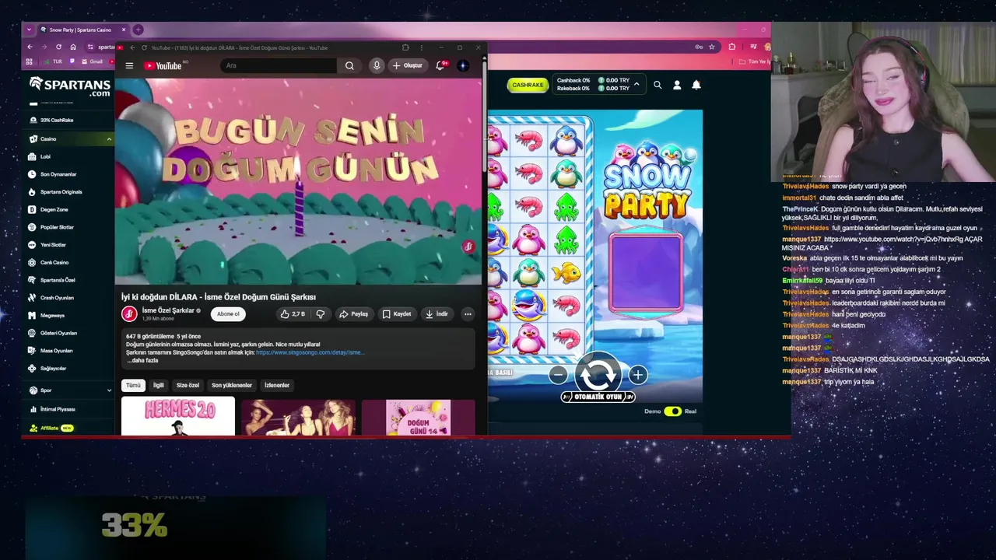This screenshot has width=996, height=560.
Task: Dislike the İyi ki doğdun DİLARA video
Action: coord(320,314)
